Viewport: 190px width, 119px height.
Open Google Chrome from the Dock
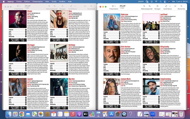pos(22,114)
